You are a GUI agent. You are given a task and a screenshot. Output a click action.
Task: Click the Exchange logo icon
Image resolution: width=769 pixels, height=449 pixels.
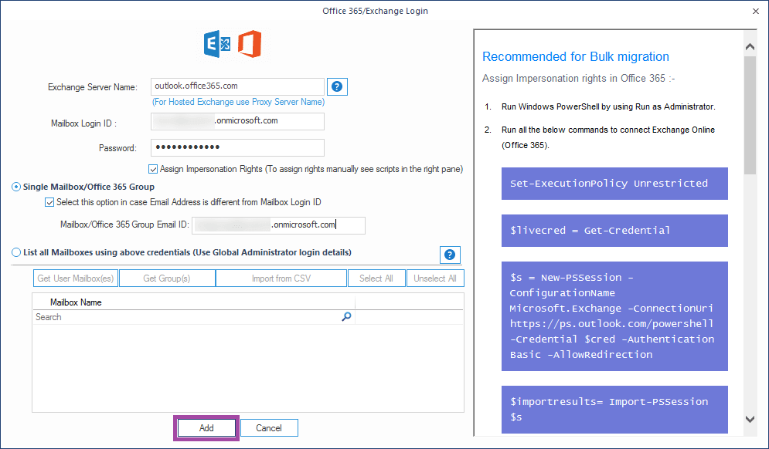216,44
